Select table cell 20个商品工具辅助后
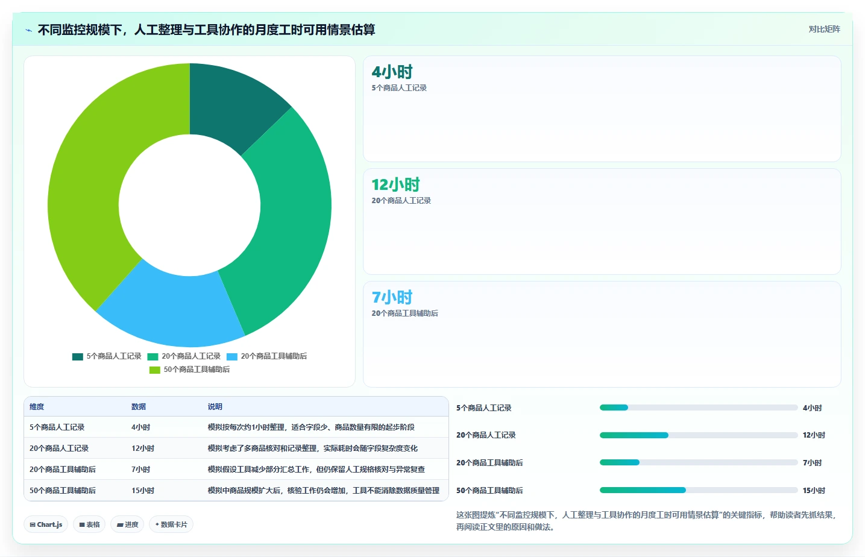Screen dimensions: 865x557 click(63, 470)
